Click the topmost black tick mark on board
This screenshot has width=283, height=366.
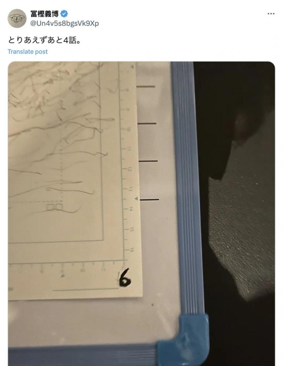pos(146,86)
